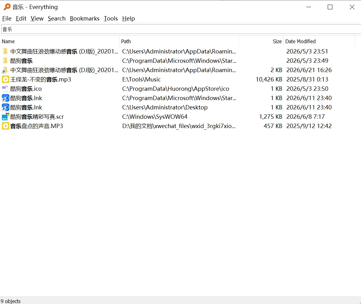Open the Bookmarks menu

85,18
